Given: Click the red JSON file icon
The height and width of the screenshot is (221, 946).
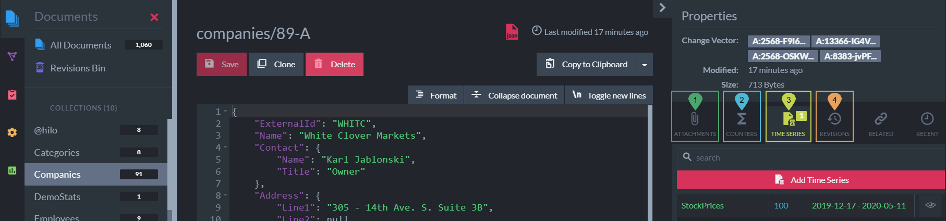Looking at the screenshot, I should click(x=512, y=32).
